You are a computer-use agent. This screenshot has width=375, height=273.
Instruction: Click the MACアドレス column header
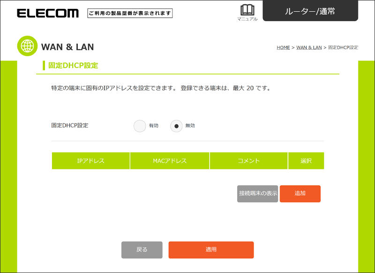pos(170,161)
